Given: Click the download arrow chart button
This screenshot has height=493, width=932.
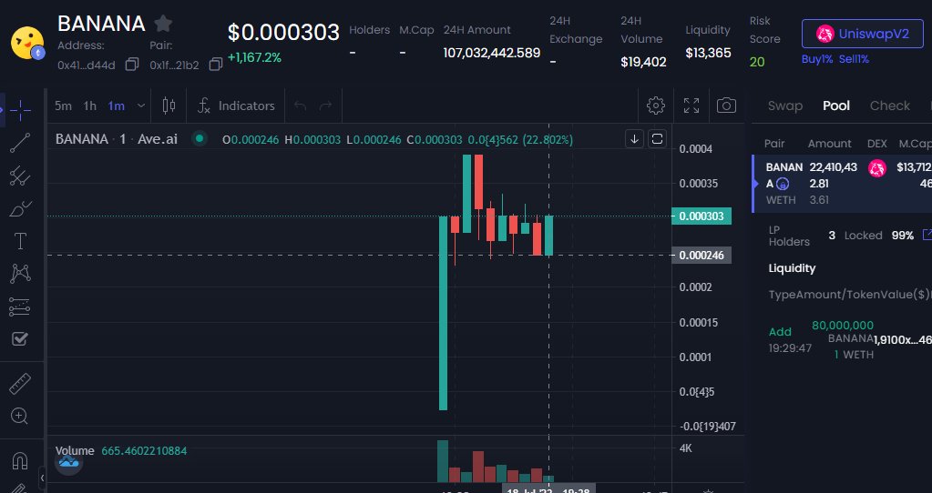Looking at the screenshot, I should (634, 139).
